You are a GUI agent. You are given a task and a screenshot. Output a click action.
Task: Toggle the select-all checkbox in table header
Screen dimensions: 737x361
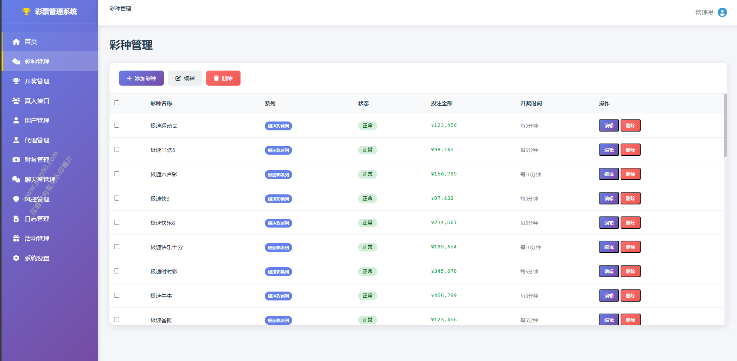click(x=117, y=103)
